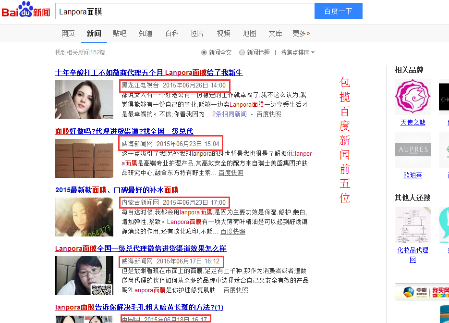Open the AUPRES brand logo image
This screenshot has width=449, height=323.
[413, 149]
